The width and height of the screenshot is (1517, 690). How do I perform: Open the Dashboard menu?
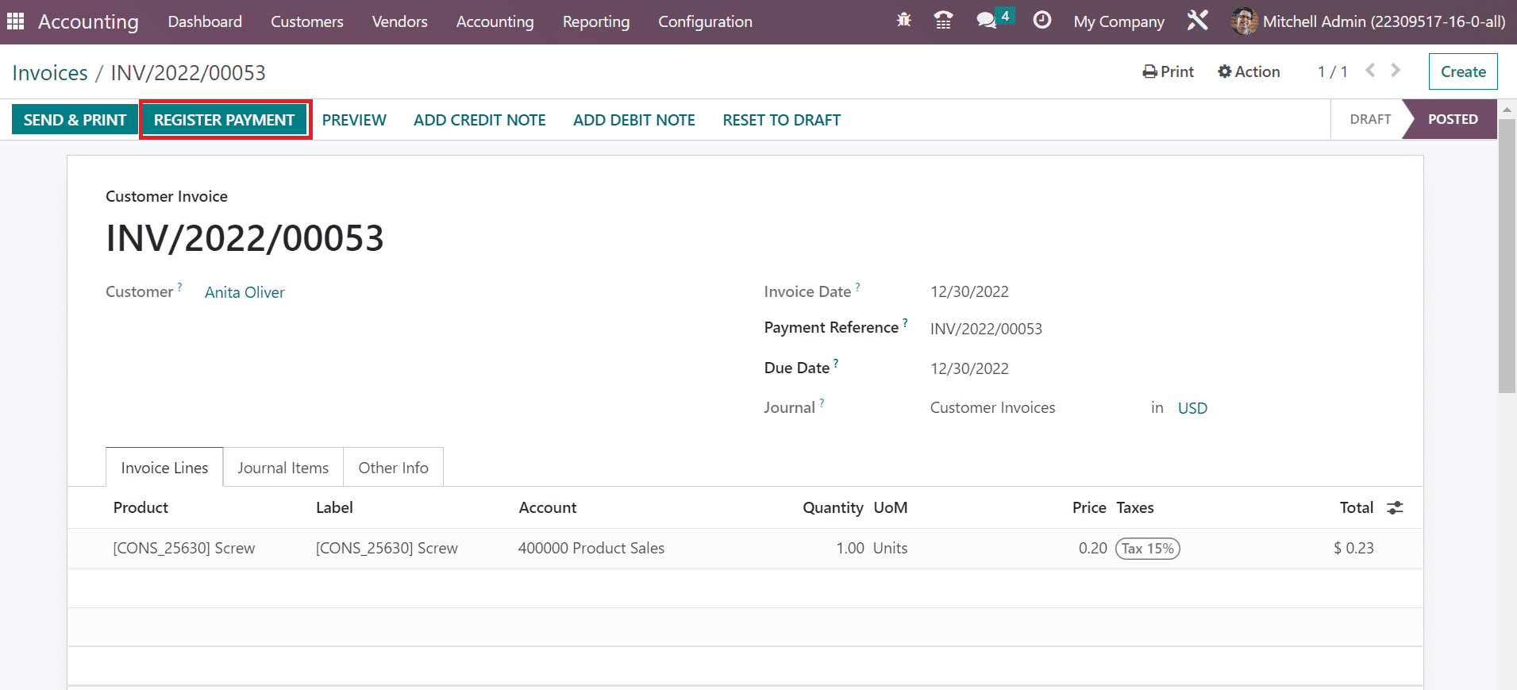point(205,21)
